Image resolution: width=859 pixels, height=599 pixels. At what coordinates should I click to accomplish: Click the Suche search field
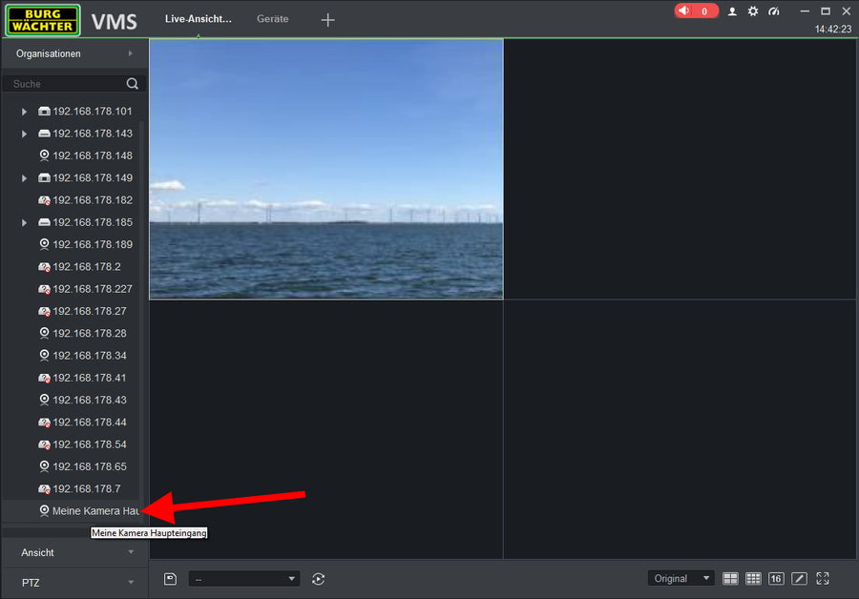coord(67,84)
